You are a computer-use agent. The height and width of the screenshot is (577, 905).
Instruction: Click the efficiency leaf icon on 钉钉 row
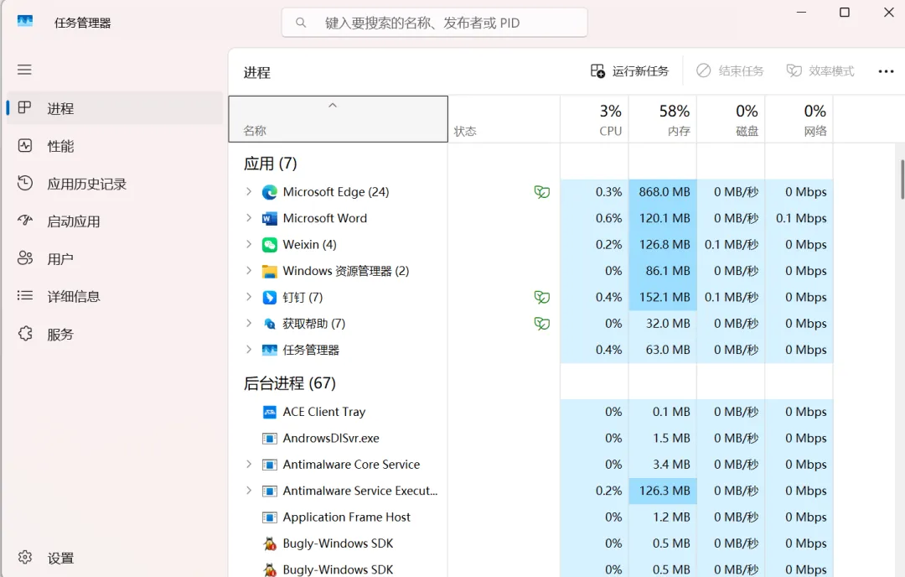click(x=542, y=298)
